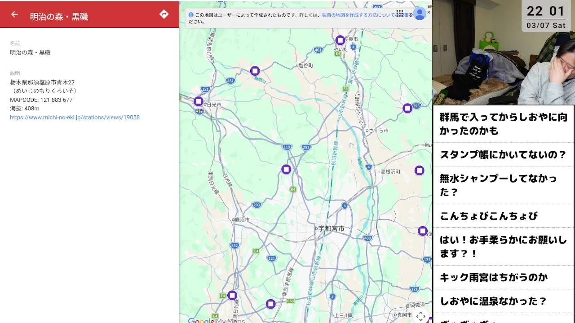
Task: Click the Google My Maps logo
Action: click(x=216, y=320)
